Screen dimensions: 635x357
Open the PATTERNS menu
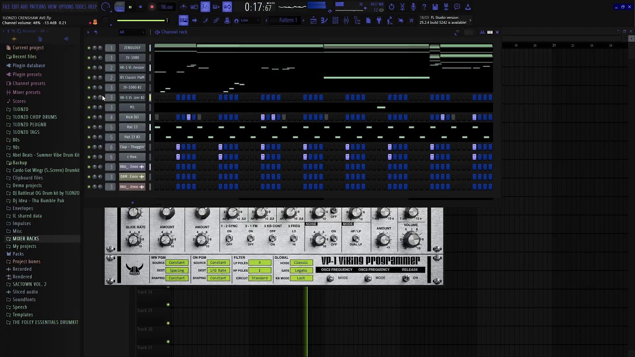pos(38,7)
